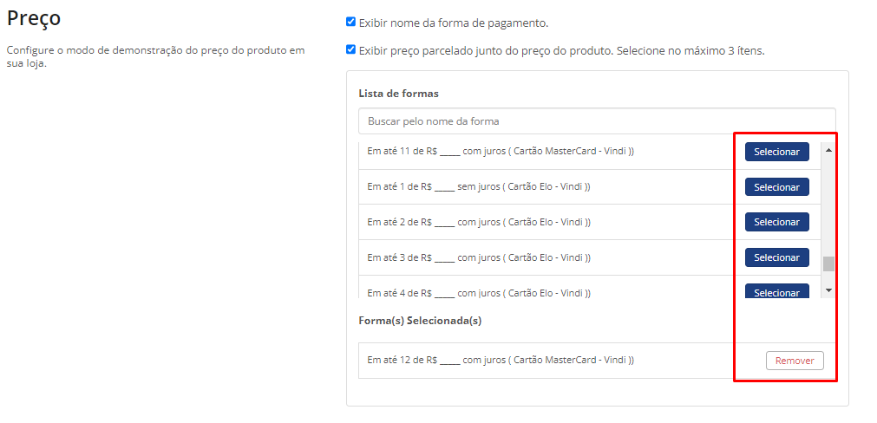Toggle "Exibir nome da forma de pagamento" checkbox
The width and height of the screenshot is (877, 423).
tap(350, 23)
